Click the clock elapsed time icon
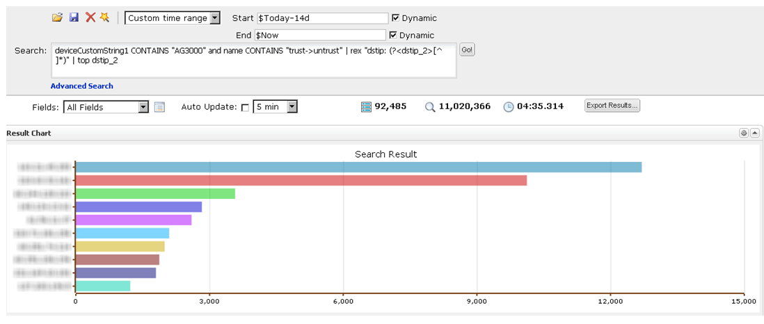This screenshot has height=324, width=764. [x=508, y=106]
